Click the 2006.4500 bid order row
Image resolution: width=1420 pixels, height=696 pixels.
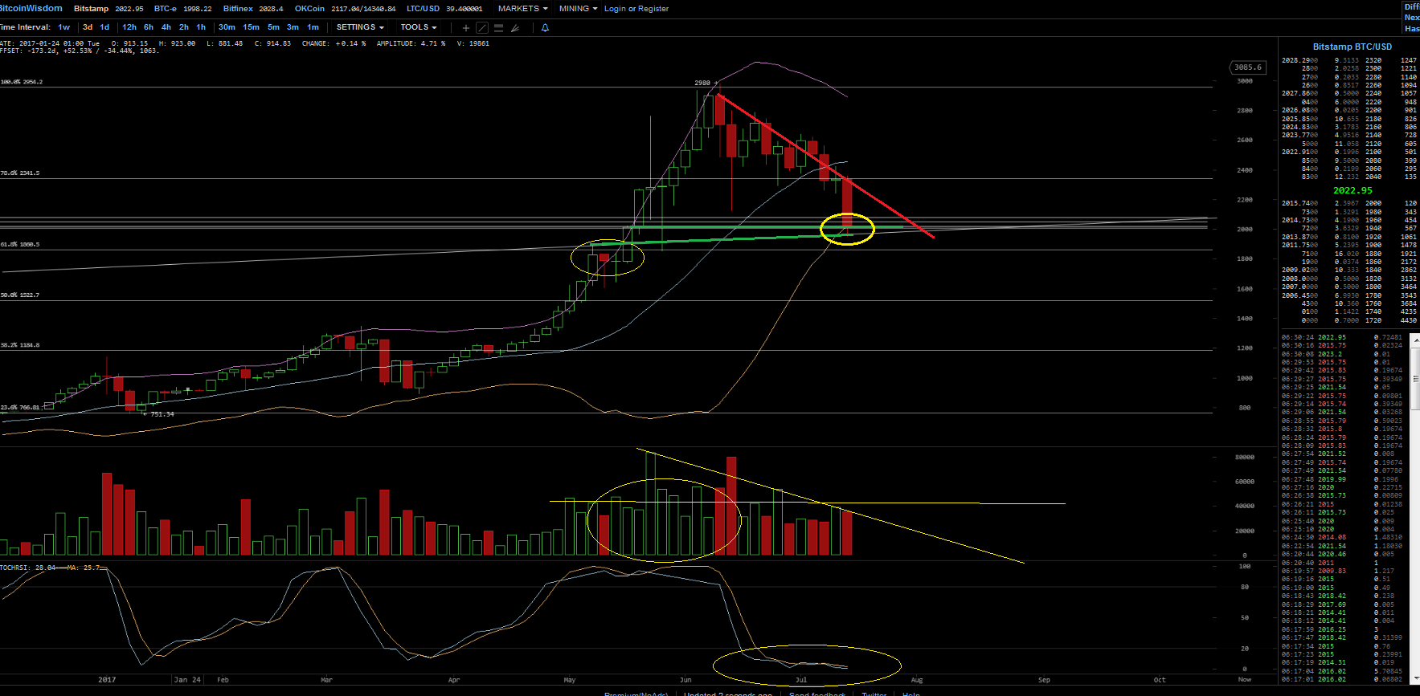pyautogui.click(x=1349, y=295)
